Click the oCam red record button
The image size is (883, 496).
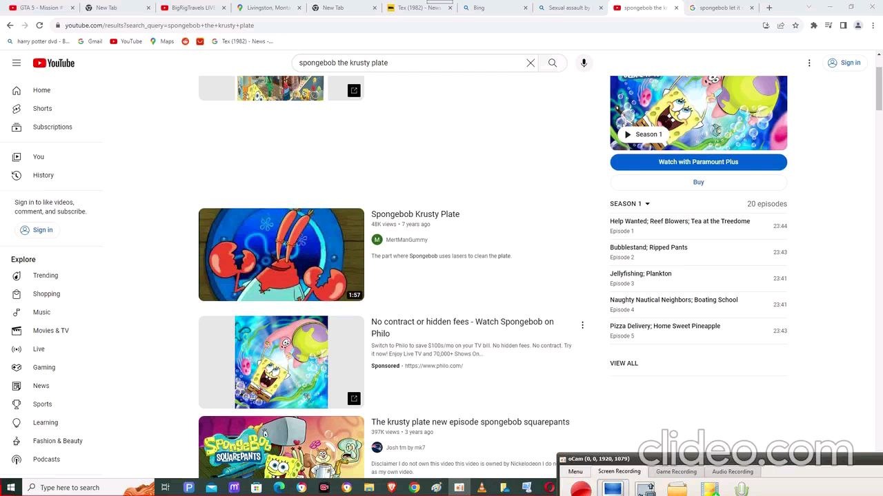pos(581,488)
